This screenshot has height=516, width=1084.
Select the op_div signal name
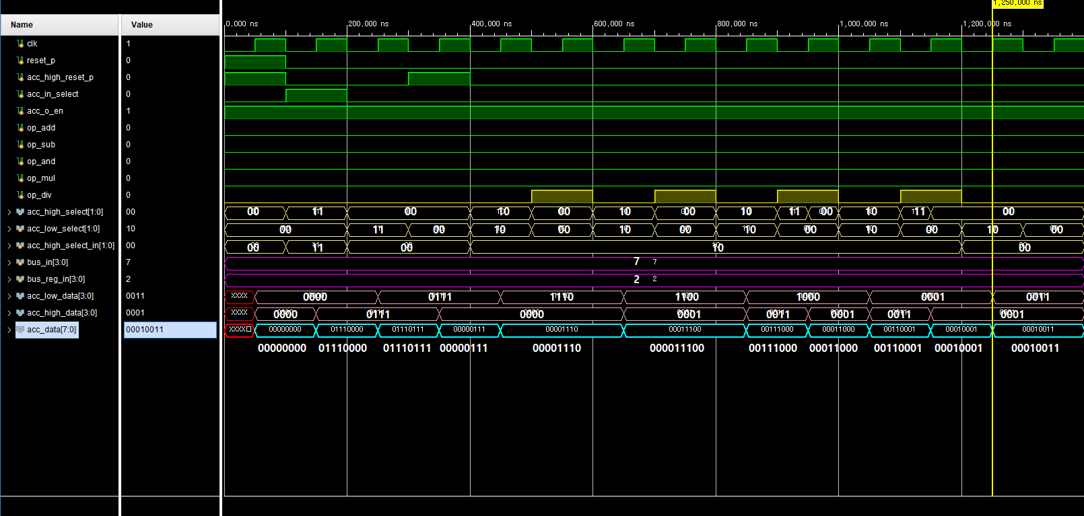pos(39,195)
